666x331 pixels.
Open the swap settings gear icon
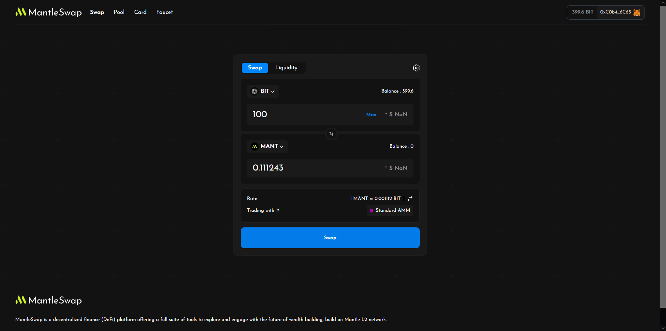coord(416,68)
